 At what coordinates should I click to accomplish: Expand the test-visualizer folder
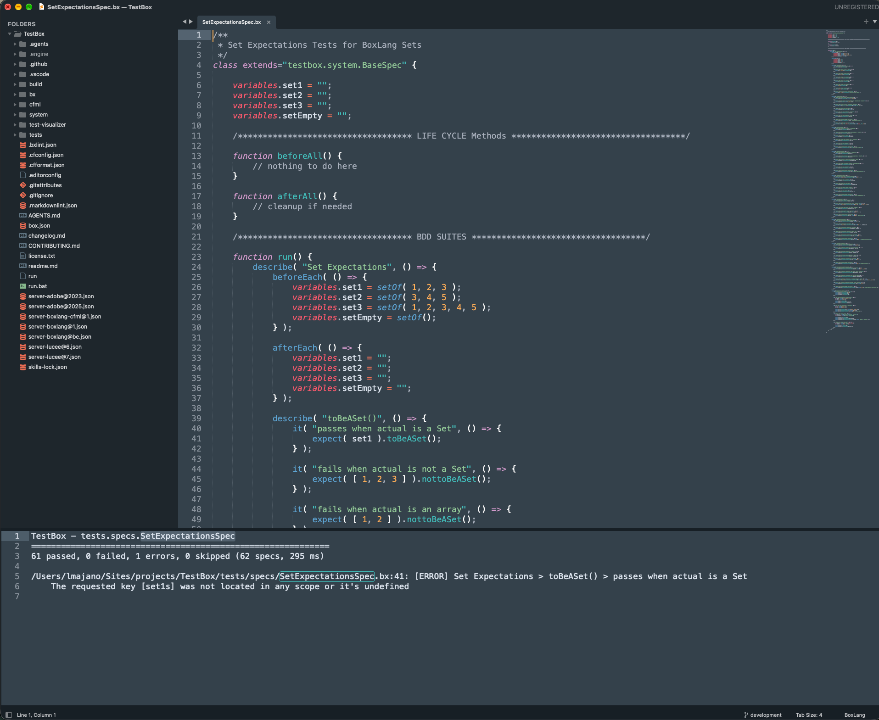(15, 125)
